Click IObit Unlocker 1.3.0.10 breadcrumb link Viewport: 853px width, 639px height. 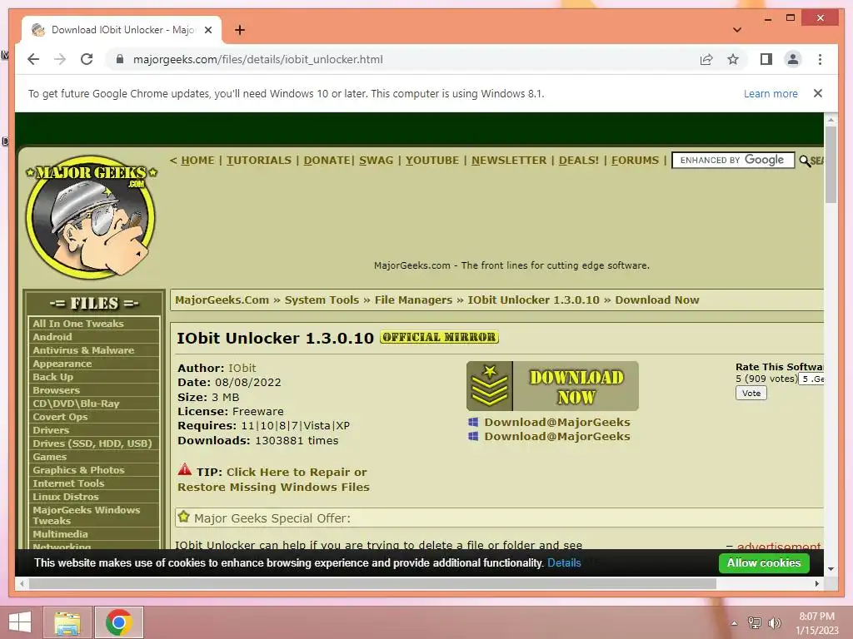[533, 300]
